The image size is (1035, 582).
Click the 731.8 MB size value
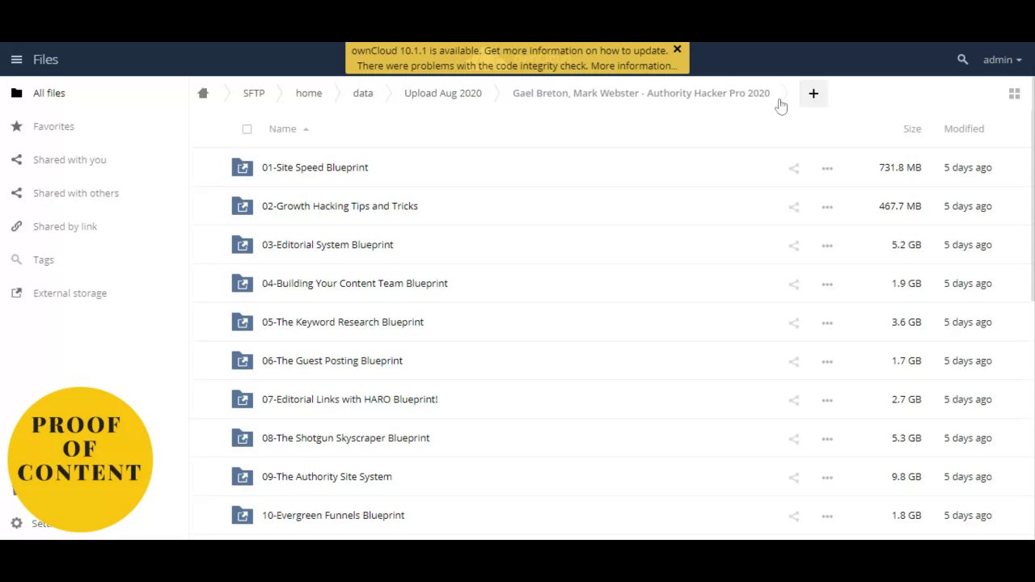click(x=900, y=167)
